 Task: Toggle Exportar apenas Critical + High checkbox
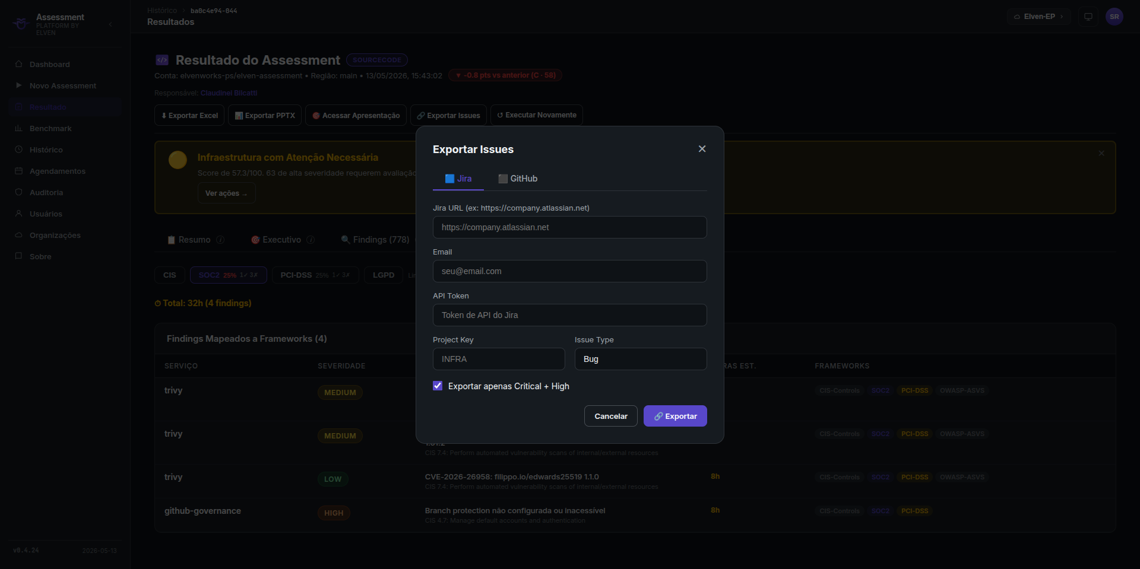[x=438, y=386]
